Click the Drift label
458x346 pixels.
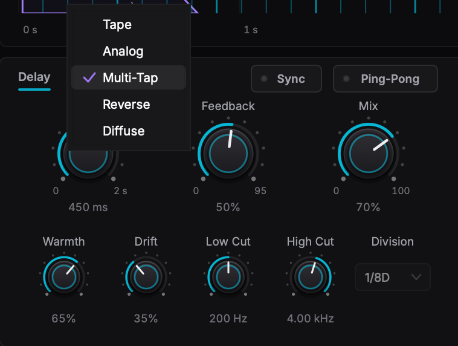[146, 242]
